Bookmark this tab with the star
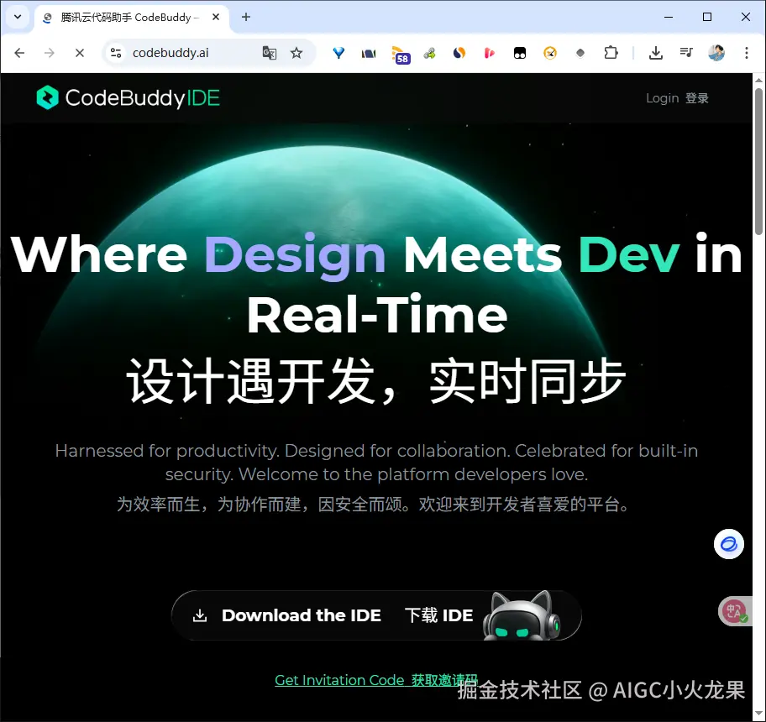This screenshot has width=766, height=722. click(296, 53)
